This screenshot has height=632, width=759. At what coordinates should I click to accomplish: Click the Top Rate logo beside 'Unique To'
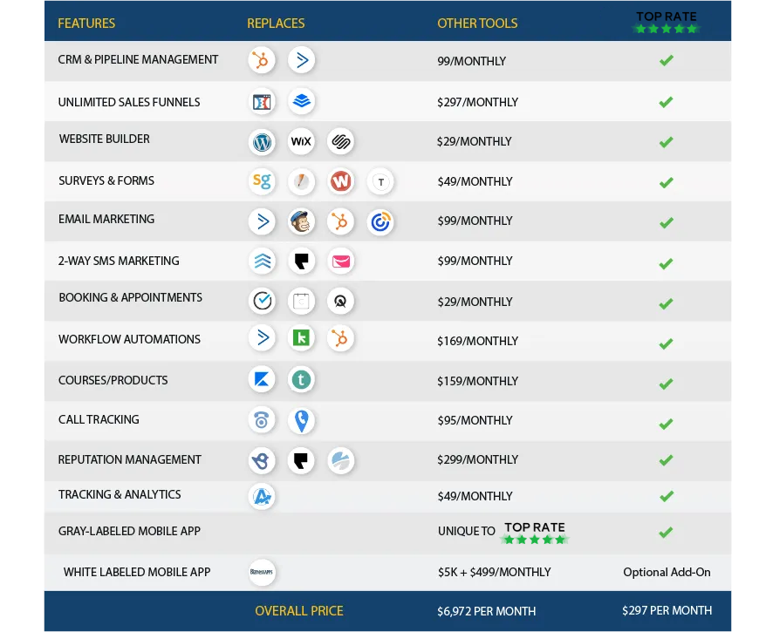click(535, 533)
